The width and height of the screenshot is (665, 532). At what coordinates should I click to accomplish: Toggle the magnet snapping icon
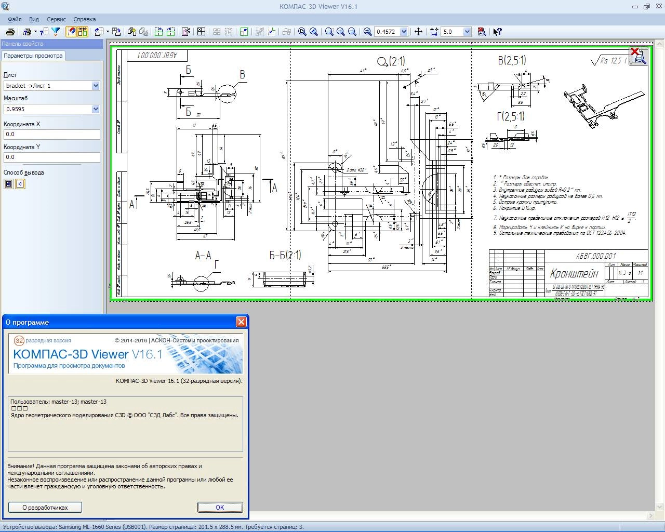[x=72, y=32]
